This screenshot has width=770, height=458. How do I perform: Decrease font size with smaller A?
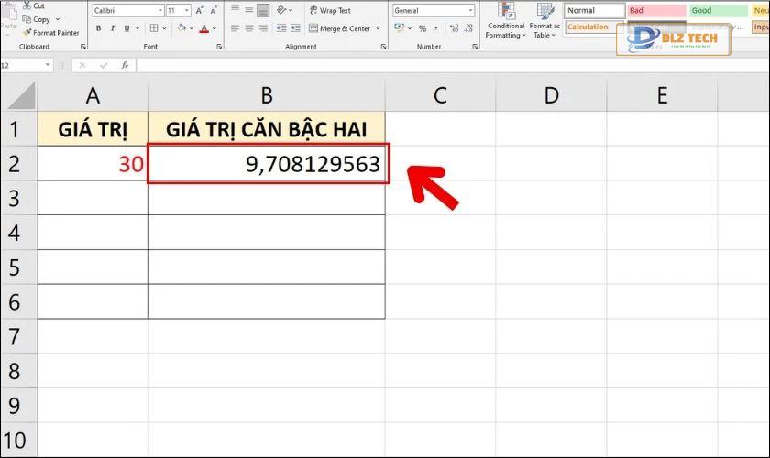pos(214,10)
